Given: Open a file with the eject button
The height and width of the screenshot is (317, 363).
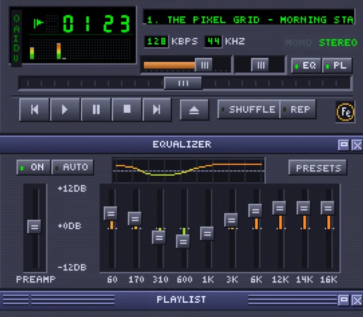Looking at the screenshot, I should click(194, 110).
